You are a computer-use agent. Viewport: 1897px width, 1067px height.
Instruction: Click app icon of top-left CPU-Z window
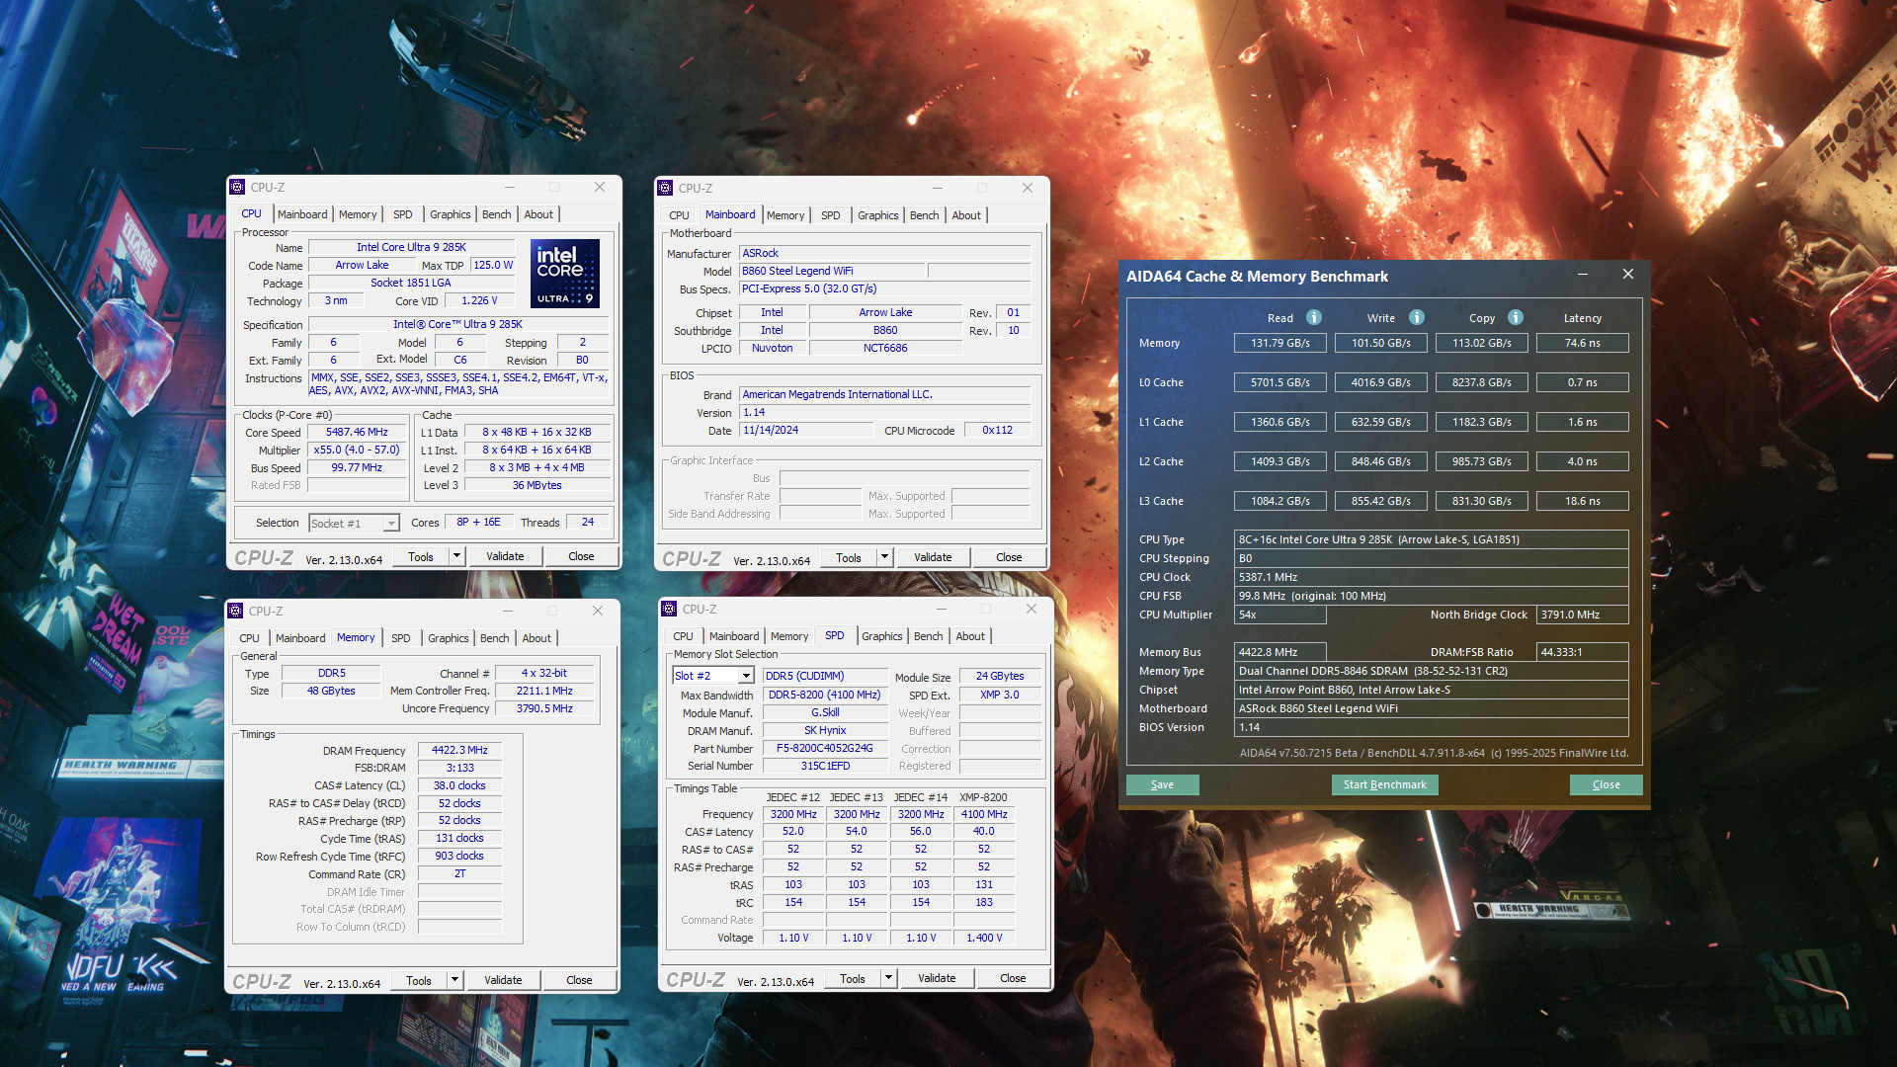tap(237, 187)
